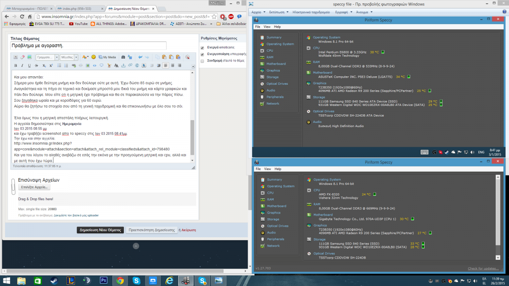Open Εγγραφή menu in Photo Viewer

coord(343,12)
